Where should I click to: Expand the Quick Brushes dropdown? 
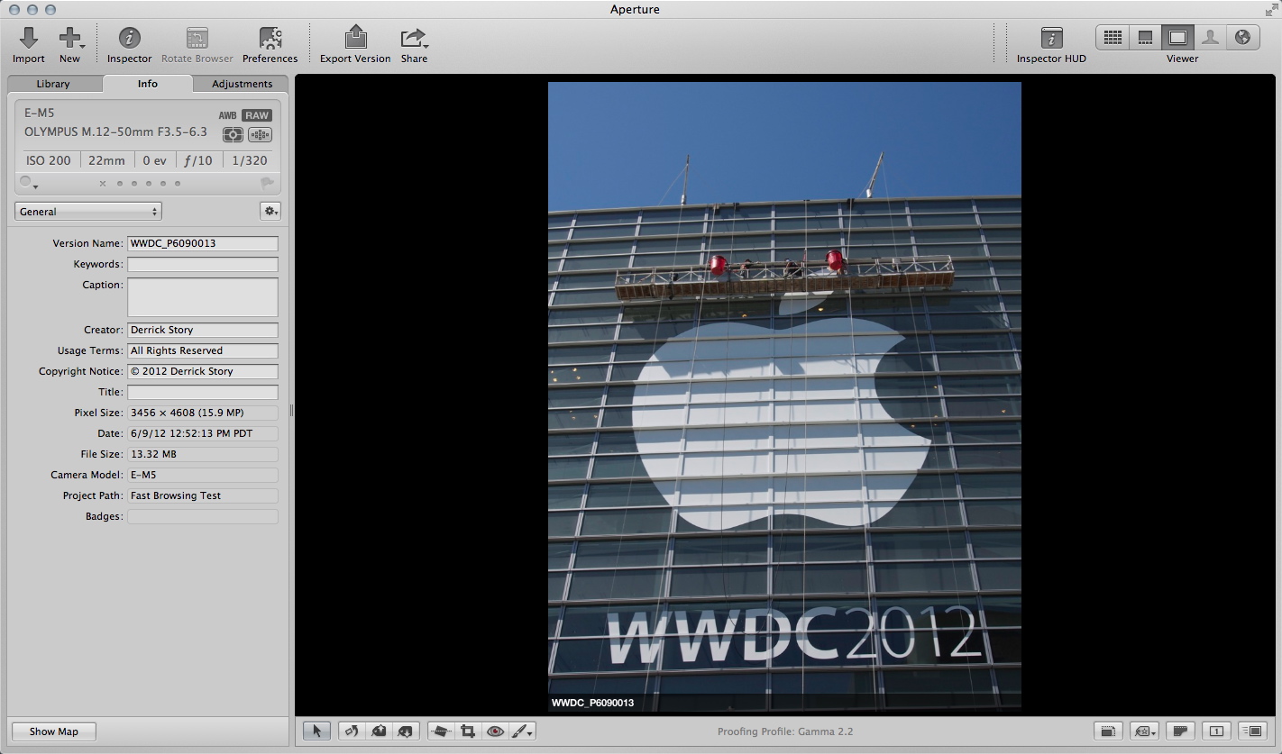coord(522,731)
